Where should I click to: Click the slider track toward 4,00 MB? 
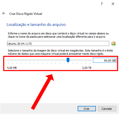(x=37, y=60)
